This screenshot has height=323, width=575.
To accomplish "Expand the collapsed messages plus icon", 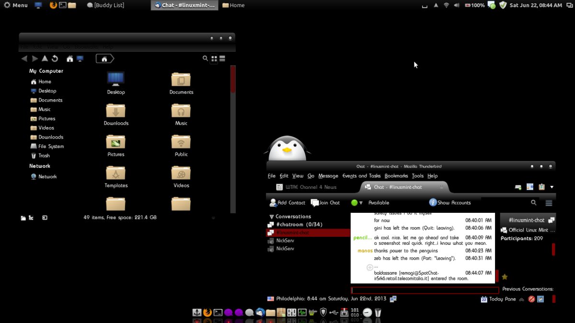I will point(369,267).
